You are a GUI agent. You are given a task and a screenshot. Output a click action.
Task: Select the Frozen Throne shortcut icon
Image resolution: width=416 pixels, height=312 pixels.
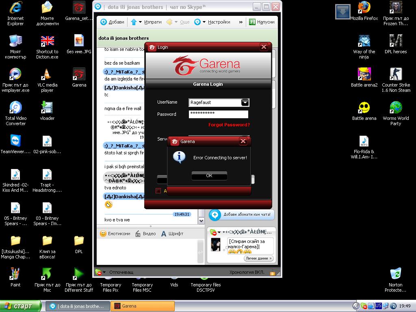pyautogui.click(x=396, y=13)
